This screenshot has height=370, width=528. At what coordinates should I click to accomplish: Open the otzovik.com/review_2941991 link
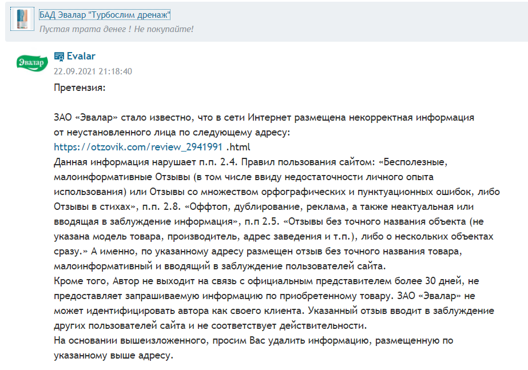point(138,147)
